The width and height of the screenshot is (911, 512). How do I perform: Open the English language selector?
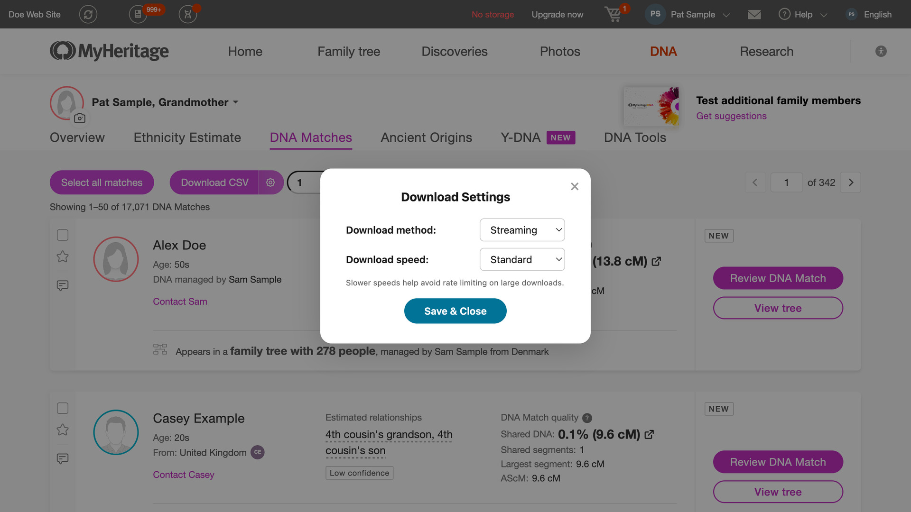[x=869, y=14]
